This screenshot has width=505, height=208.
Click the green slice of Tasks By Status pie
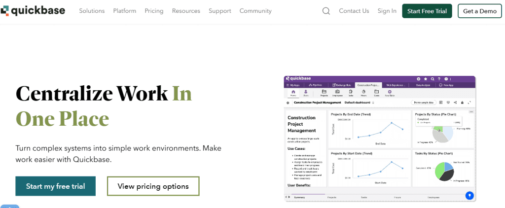(x=439, y=171)
